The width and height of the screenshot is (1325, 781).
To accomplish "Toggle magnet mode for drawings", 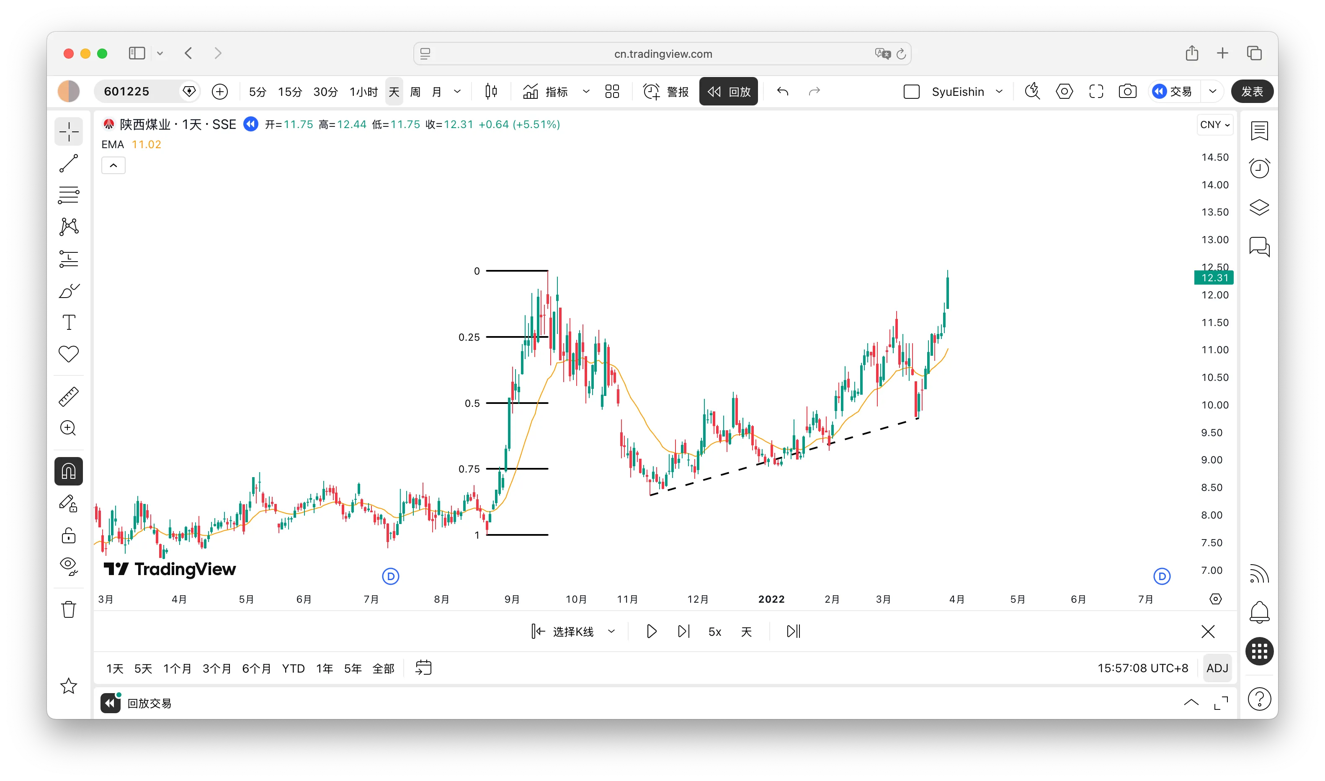I will pyautogui.click(x=68, y=471).
